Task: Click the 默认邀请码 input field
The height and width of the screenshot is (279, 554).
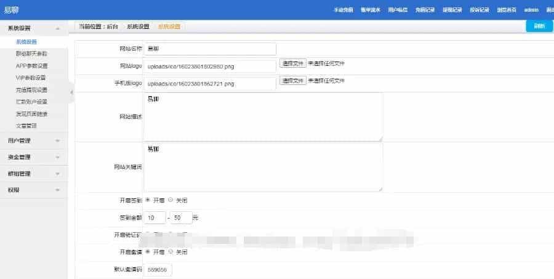Action: (158, 270)
